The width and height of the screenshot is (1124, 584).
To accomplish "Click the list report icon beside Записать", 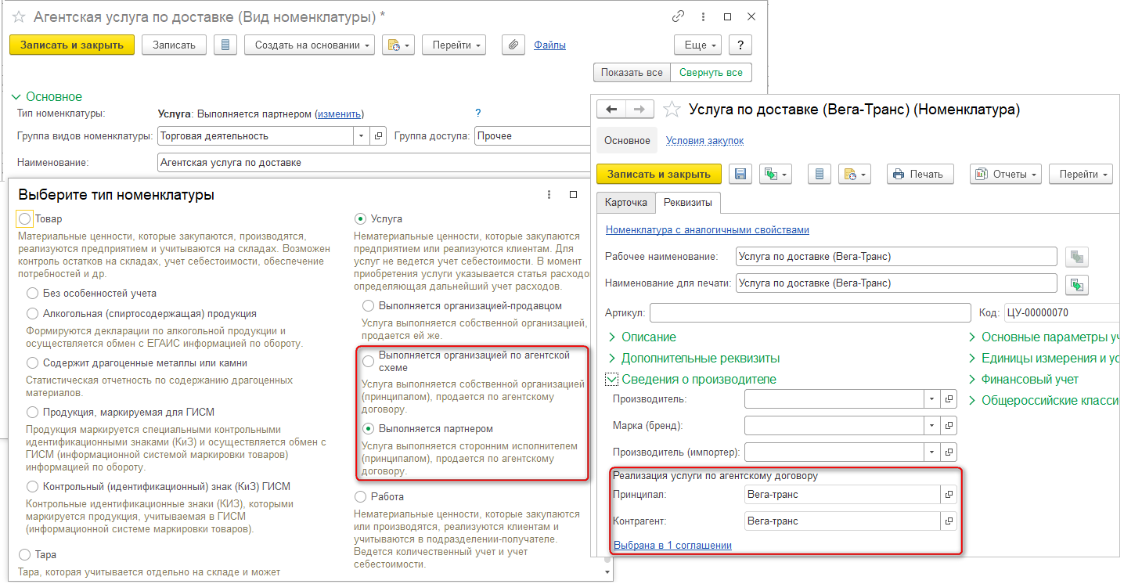I will coord(225,45).
